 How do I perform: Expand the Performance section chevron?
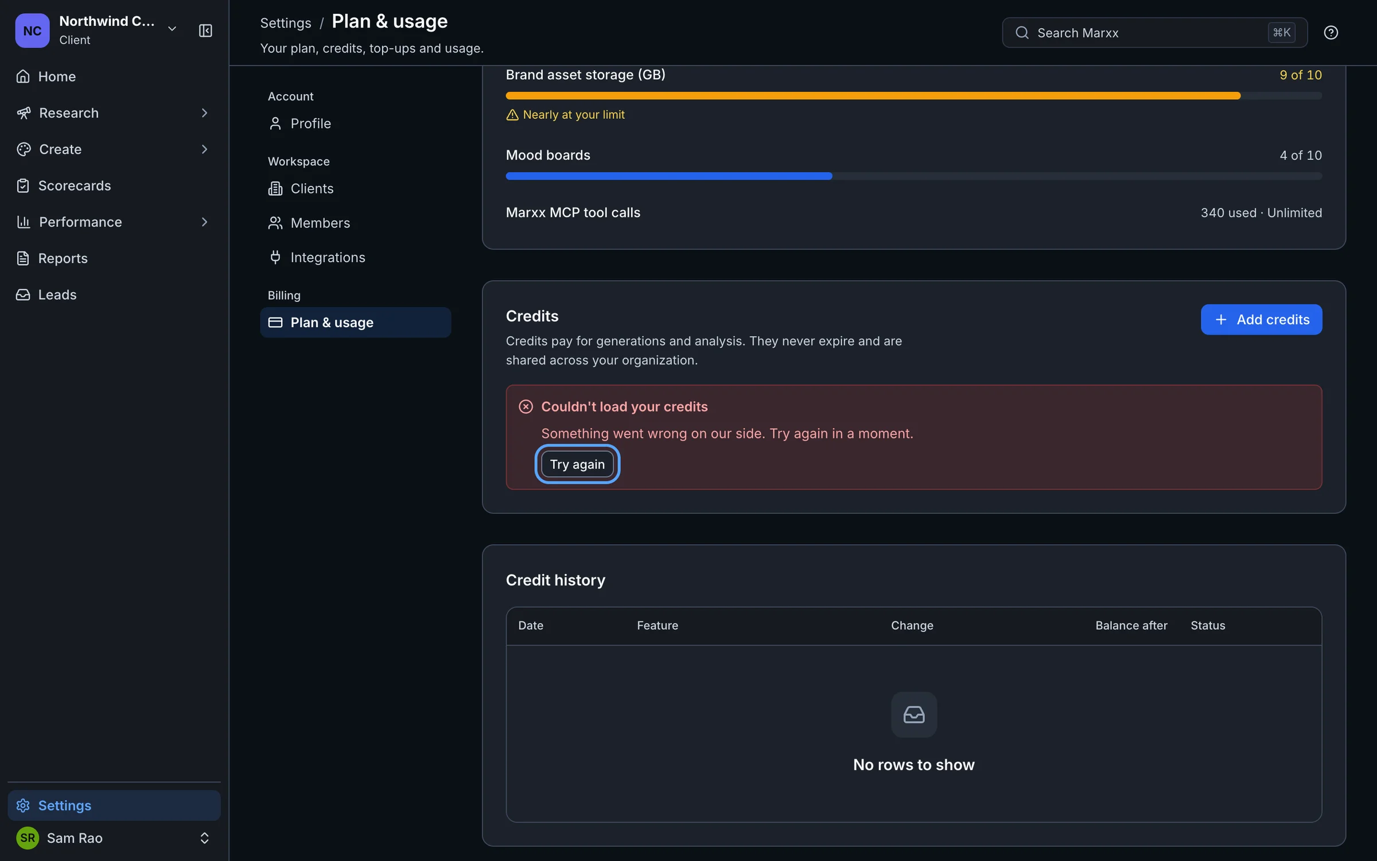204,222
